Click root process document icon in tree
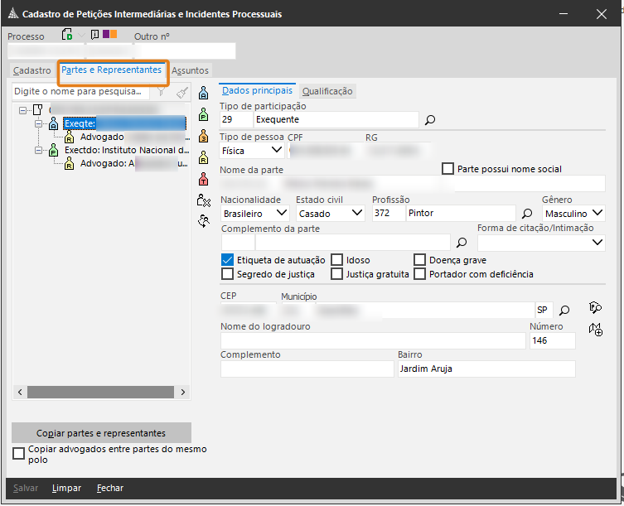This screenshot has width=624, height=506. (x=37, y=110)
